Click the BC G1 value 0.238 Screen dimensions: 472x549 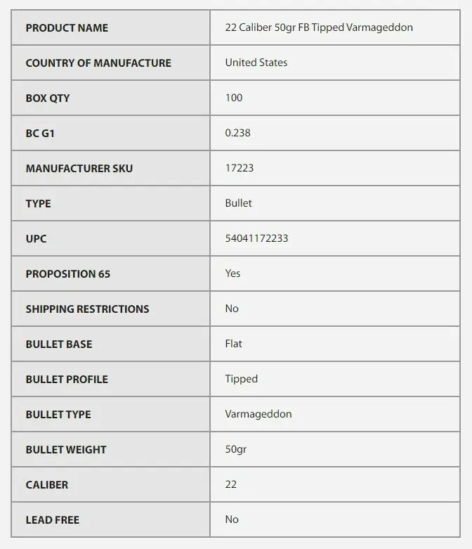point(237,133)
